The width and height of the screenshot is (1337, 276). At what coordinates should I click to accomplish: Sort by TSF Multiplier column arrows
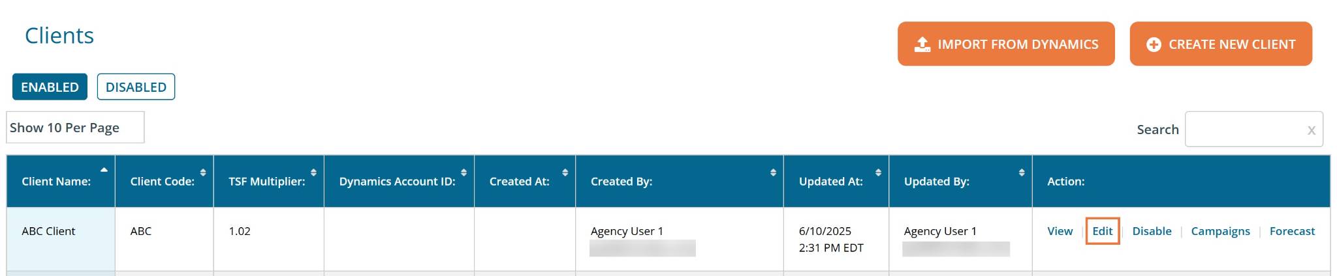tap(313, 172)
